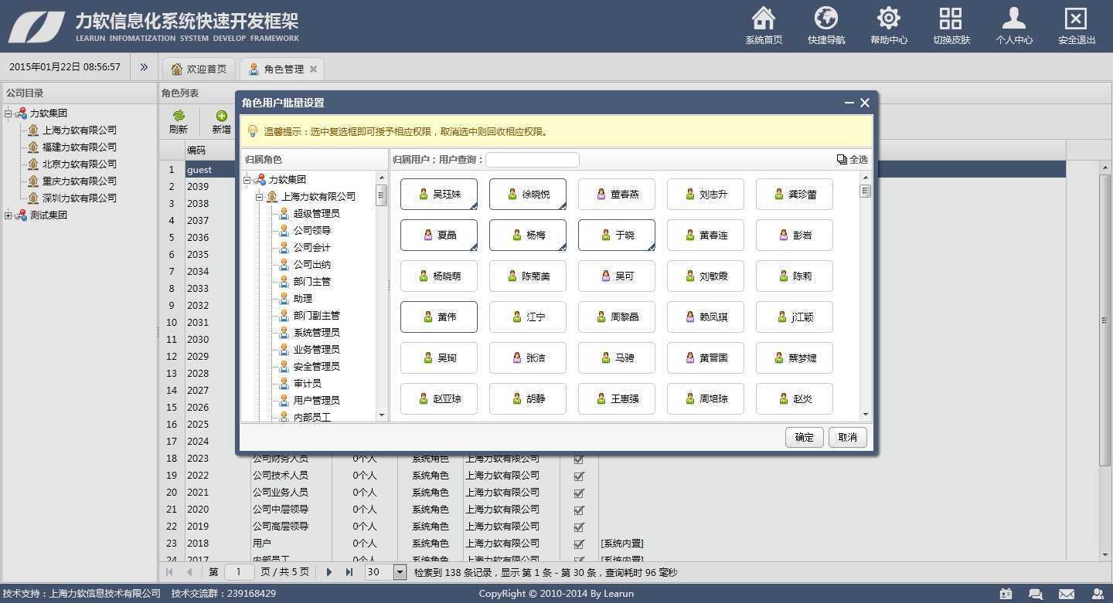The image size is (1113, 603).
Task: Switch to 欢迎首页 tab
Action: [199, 69]
